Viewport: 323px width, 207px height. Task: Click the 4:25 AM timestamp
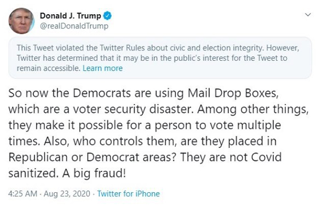[x=22, y=194]
